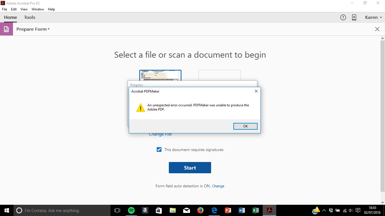Click OK in the PDFMaker error dialog
385x216 pixels.
[245, 126]
